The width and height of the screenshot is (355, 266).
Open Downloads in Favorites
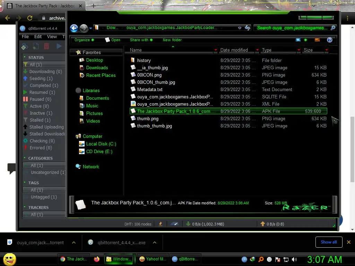pos(97,68)
